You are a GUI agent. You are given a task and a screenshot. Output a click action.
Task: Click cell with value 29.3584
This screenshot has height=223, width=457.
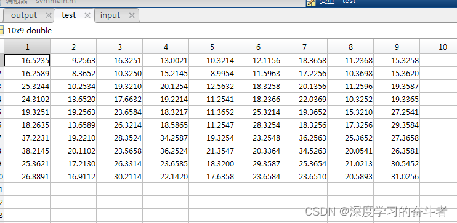click(397, 125)
